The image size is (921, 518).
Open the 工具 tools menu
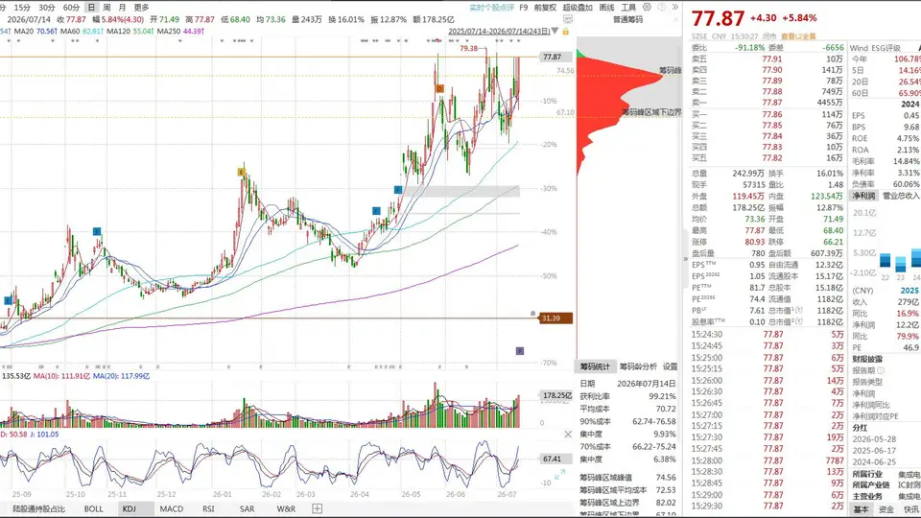[628, 8]
